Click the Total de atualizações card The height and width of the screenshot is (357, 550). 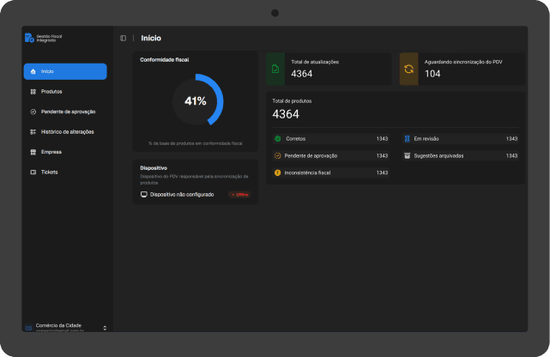[x=329, y=70]
